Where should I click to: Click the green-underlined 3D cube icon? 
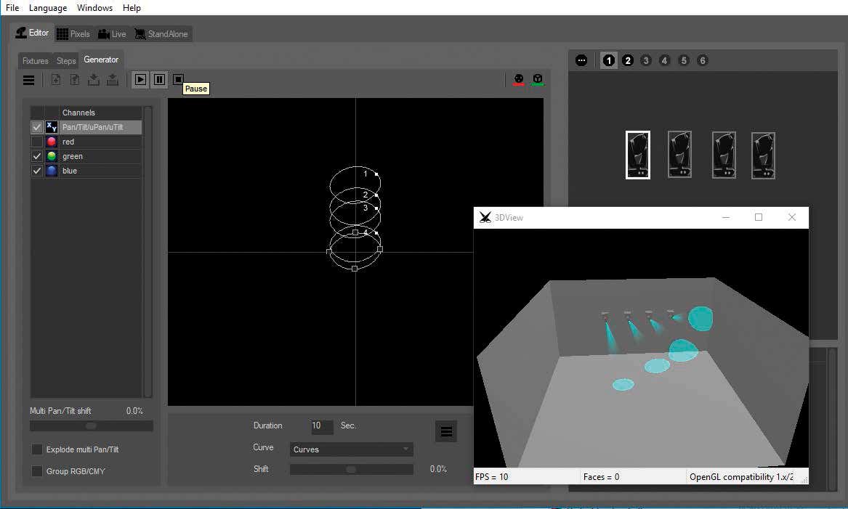pos(538,80)
